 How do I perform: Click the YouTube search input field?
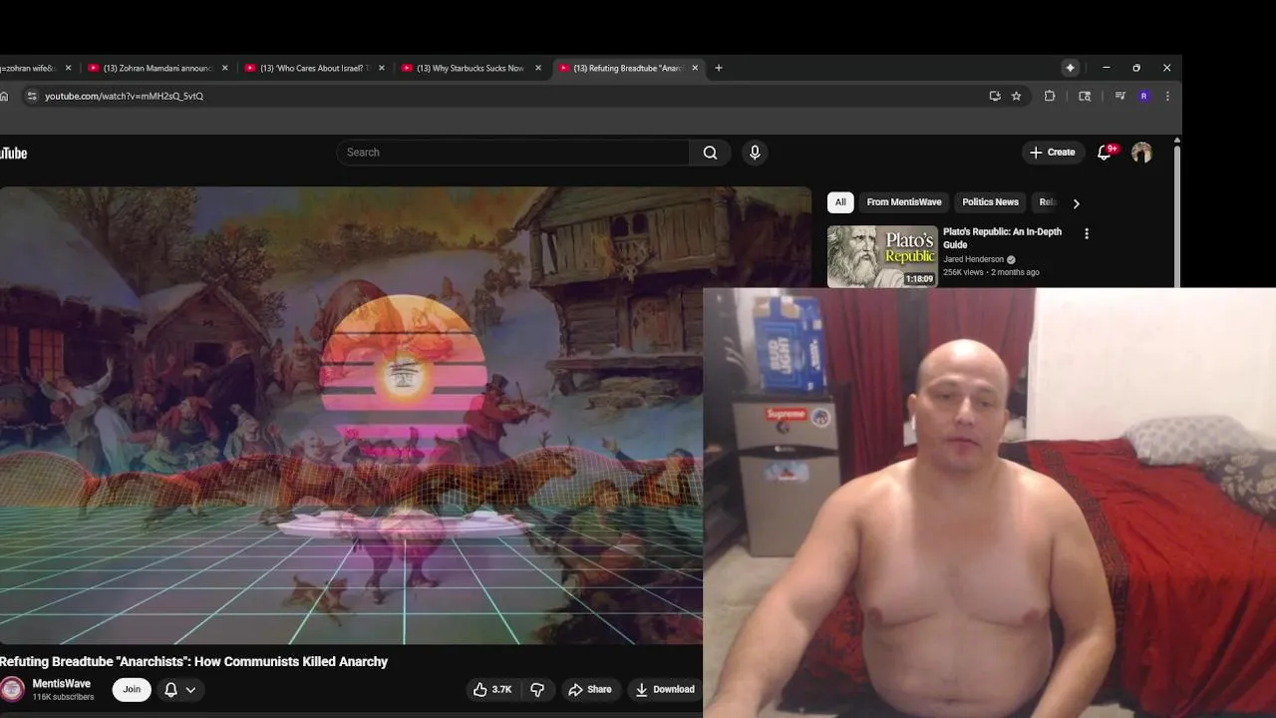[513, 153]
